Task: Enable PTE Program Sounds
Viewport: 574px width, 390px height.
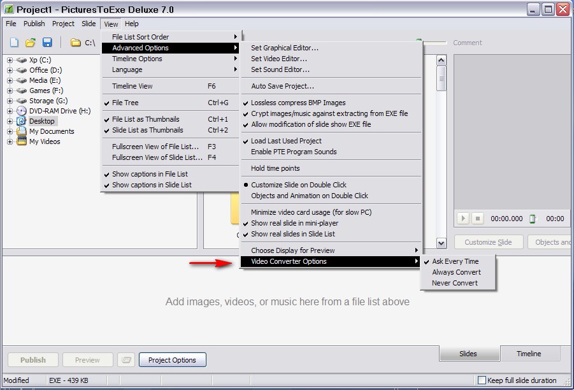Action: pos(331,152)
